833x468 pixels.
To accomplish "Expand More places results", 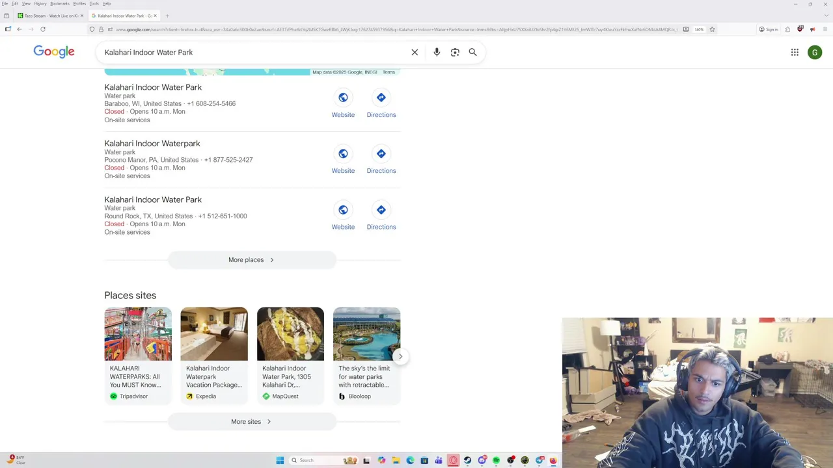I will (252, 260).
